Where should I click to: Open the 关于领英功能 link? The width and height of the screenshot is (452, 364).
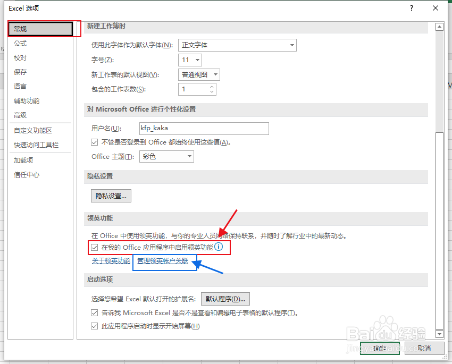pyautogui.click(x=111, y=261)
